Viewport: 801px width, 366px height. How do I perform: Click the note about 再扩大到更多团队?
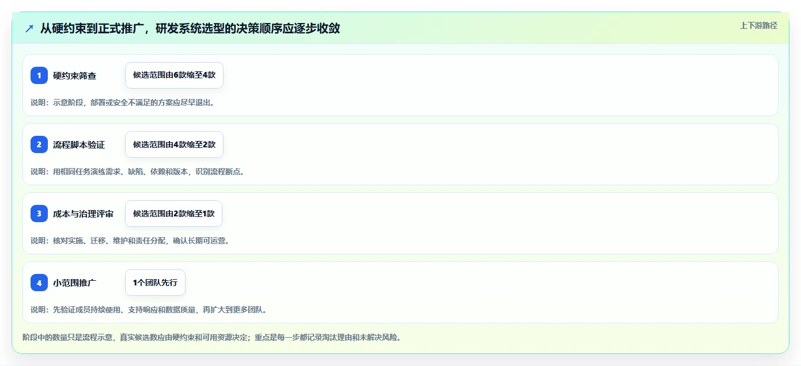148,310
